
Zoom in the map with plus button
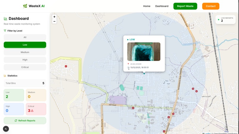(x=54, y=17)
